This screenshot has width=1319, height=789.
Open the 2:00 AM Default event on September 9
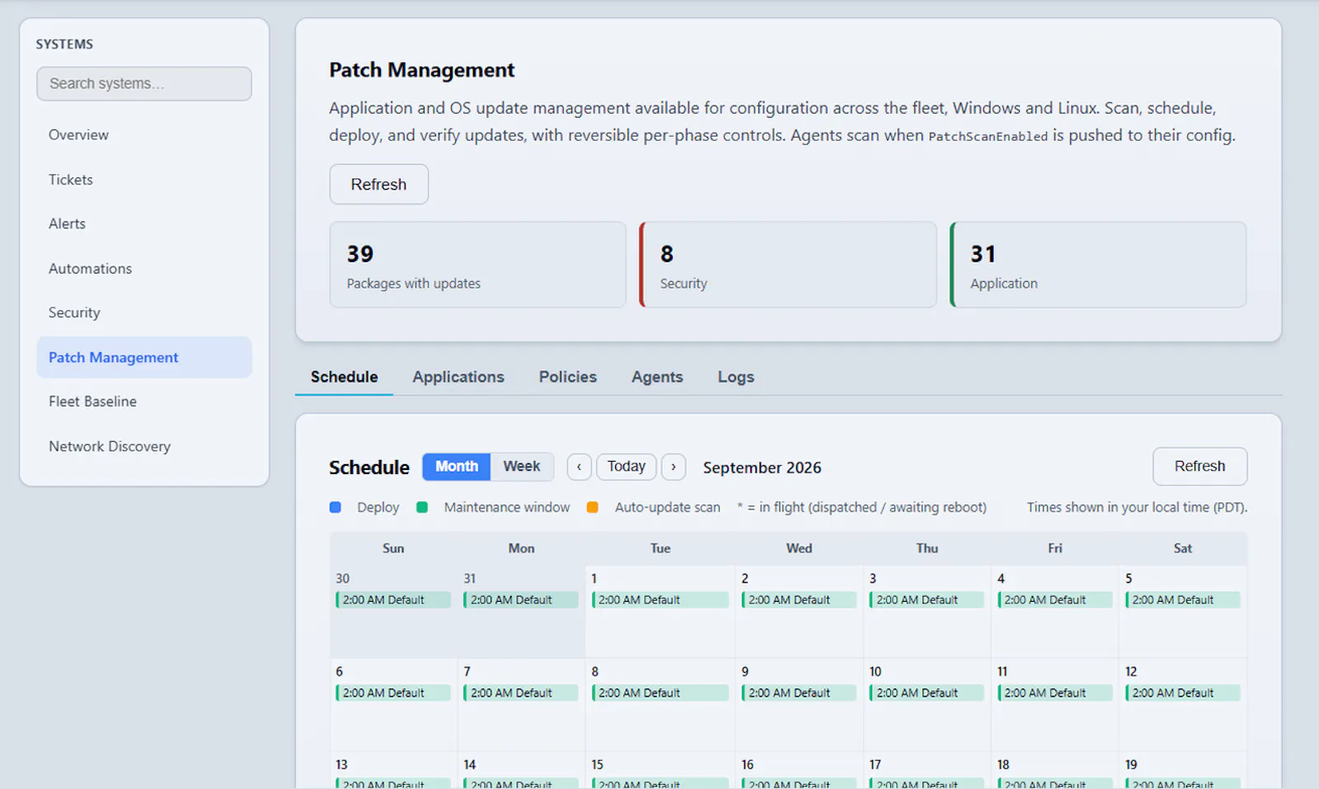(799, 693)
